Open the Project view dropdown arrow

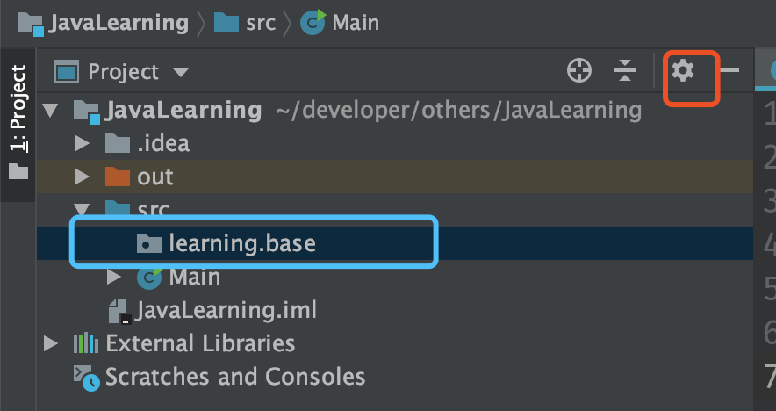181,72
